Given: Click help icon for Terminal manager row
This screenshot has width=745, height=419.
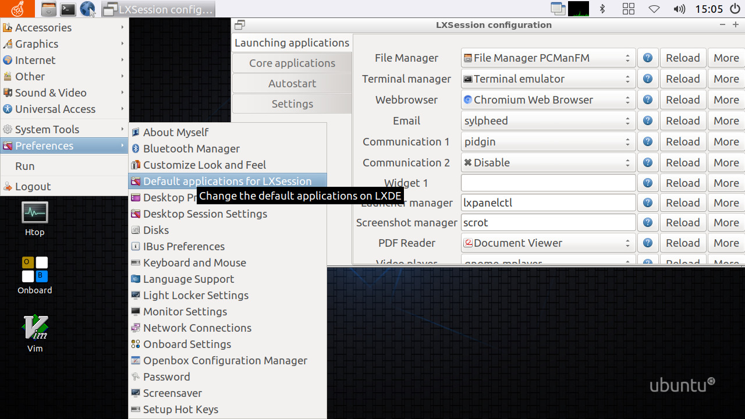Looking at the screenshot, I should 648,79.
